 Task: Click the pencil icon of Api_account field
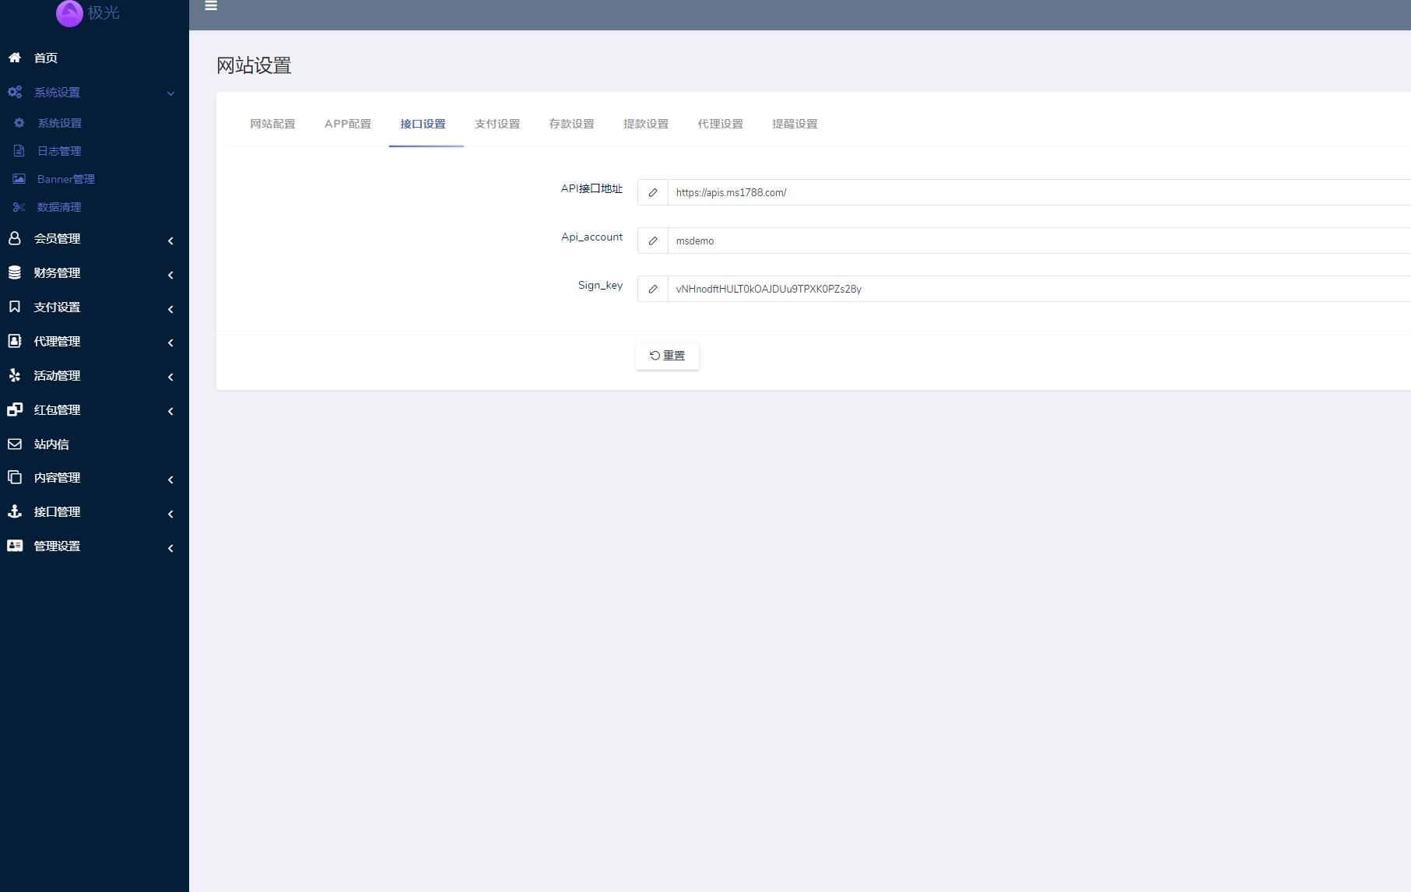653,241
